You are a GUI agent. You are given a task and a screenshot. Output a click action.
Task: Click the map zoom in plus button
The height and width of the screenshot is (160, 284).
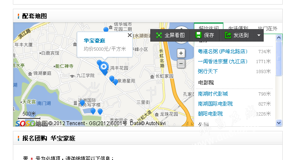point(181,53)
